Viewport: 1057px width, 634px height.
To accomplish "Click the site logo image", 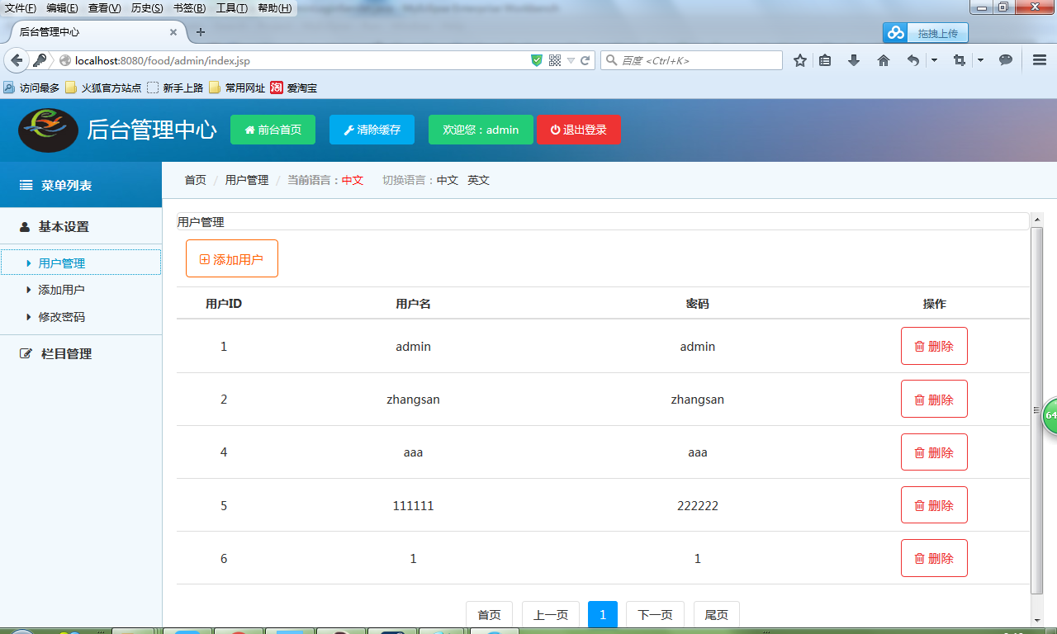I will tap(48, 130).
